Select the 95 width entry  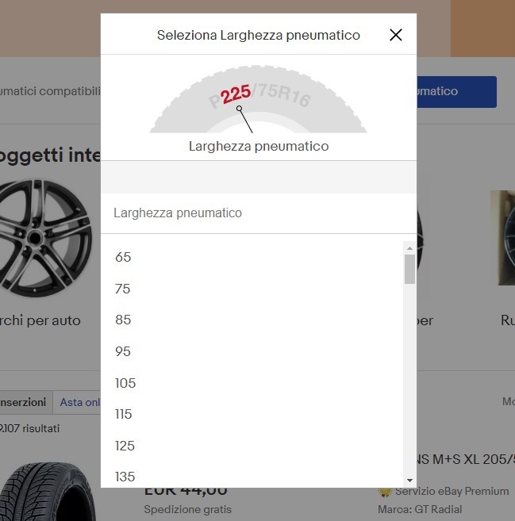tap(252, 351)
